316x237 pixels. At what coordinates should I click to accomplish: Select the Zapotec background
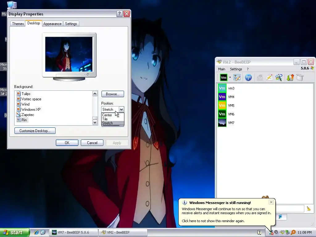click(27, 115)
